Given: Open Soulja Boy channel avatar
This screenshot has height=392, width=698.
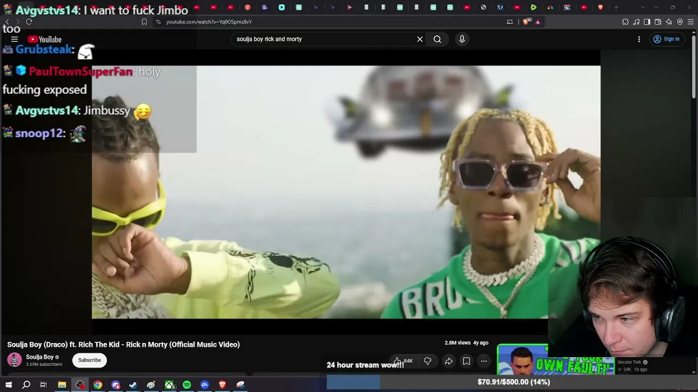Looking at the screenshot, I should pos(15,360).
